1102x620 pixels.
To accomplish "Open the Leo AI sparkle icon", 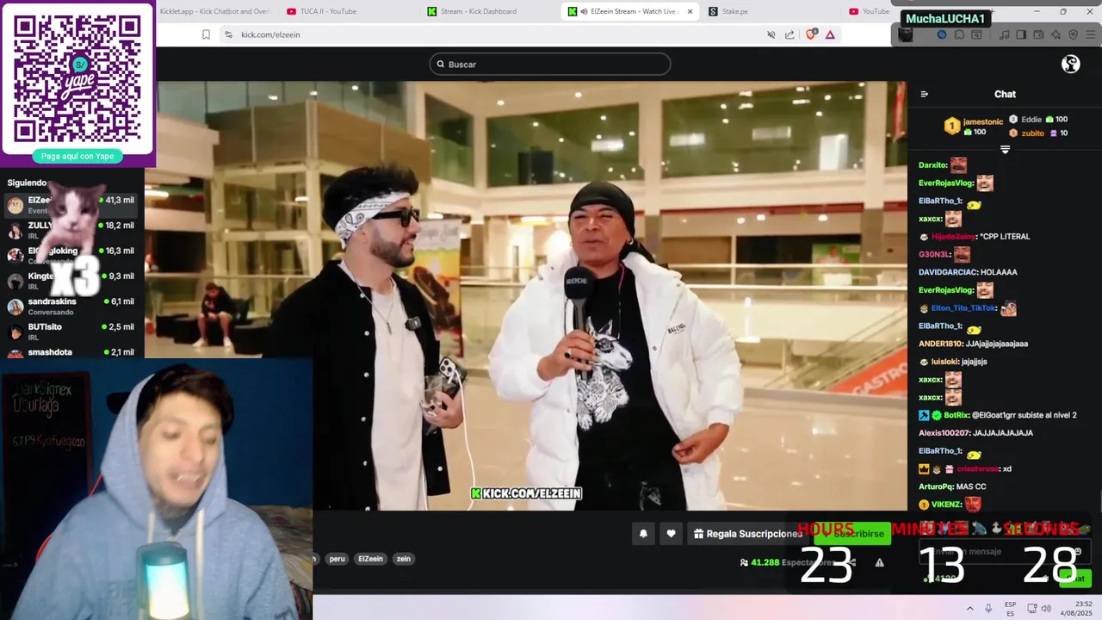I will pos(1056,34).
